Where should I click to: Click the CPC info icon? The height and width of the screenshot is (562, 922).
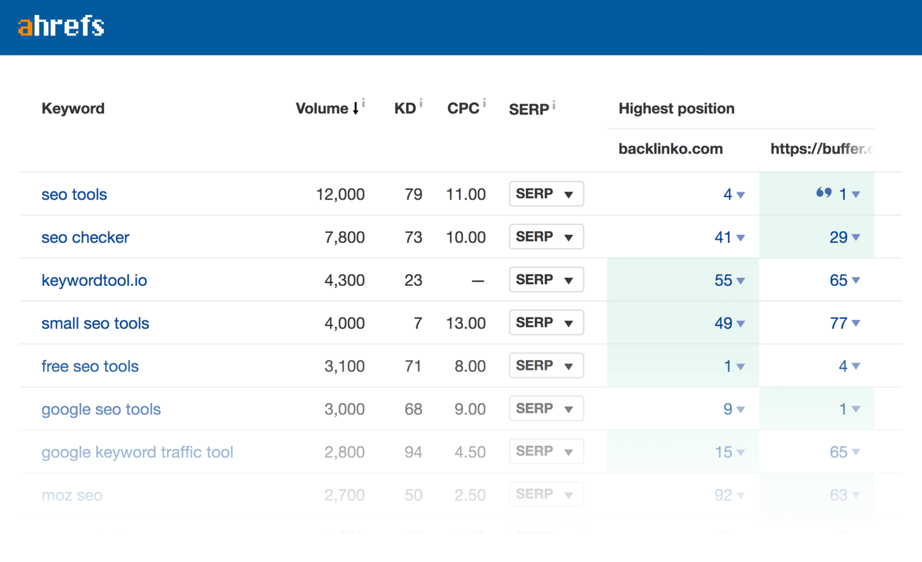[484, 103]
